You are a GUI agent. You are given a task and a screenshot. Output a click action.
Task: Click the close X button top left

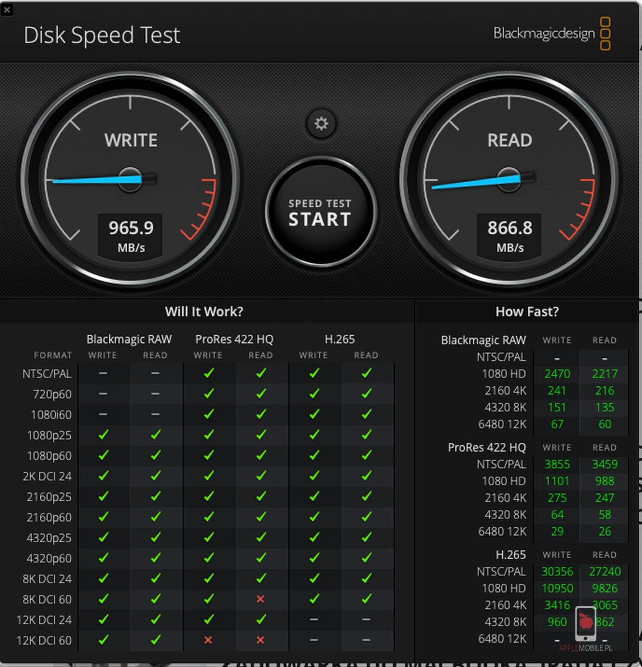(8, 8)
